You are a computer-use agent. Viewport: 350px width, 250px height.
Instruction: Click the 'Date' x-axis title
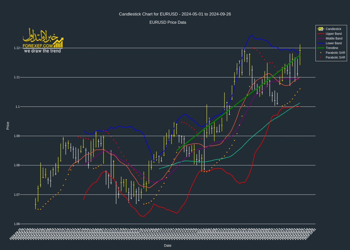[168, 245]
